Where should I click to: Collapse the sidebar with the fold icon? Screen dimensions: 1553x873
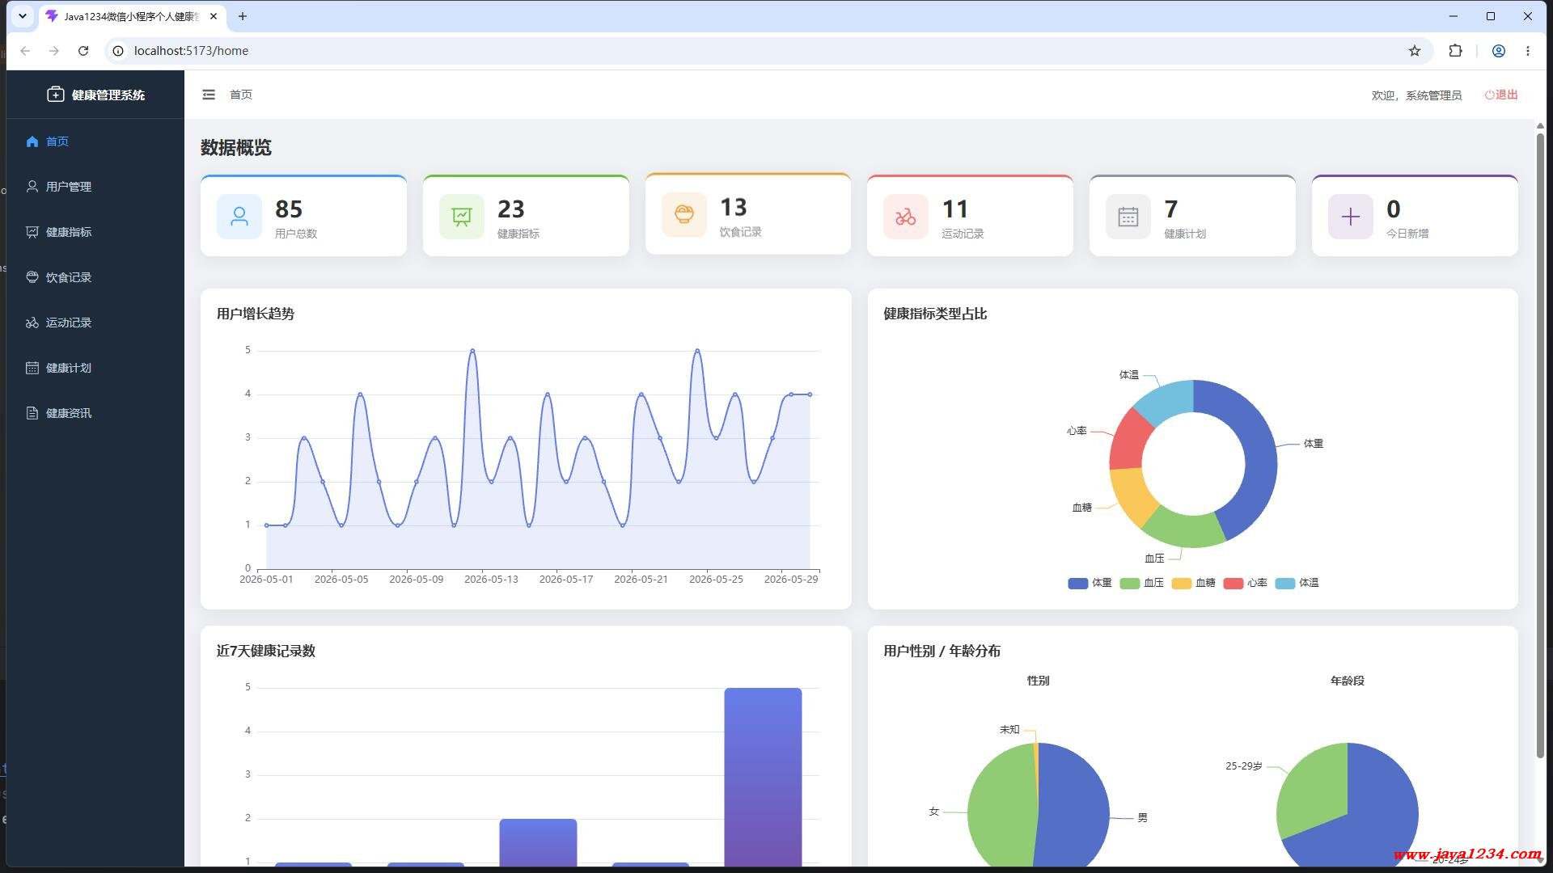(x=209, y=95)
